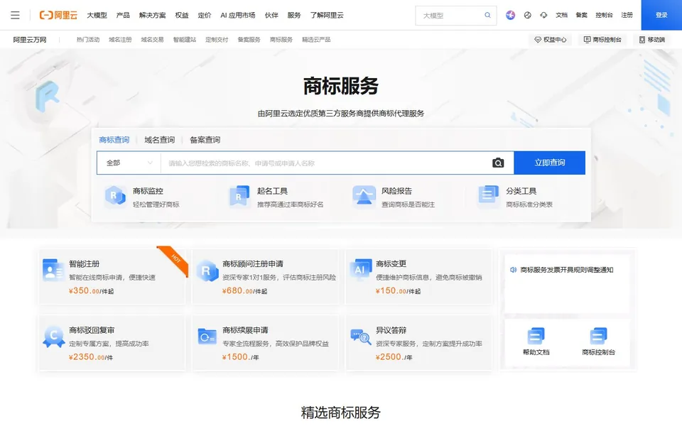
Task: Open the 控制台 link in the header
Action: point(604,15)
